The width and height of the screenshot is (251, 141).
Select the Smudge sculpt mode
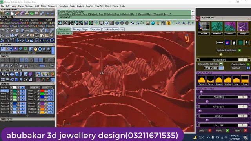point(227,80)
